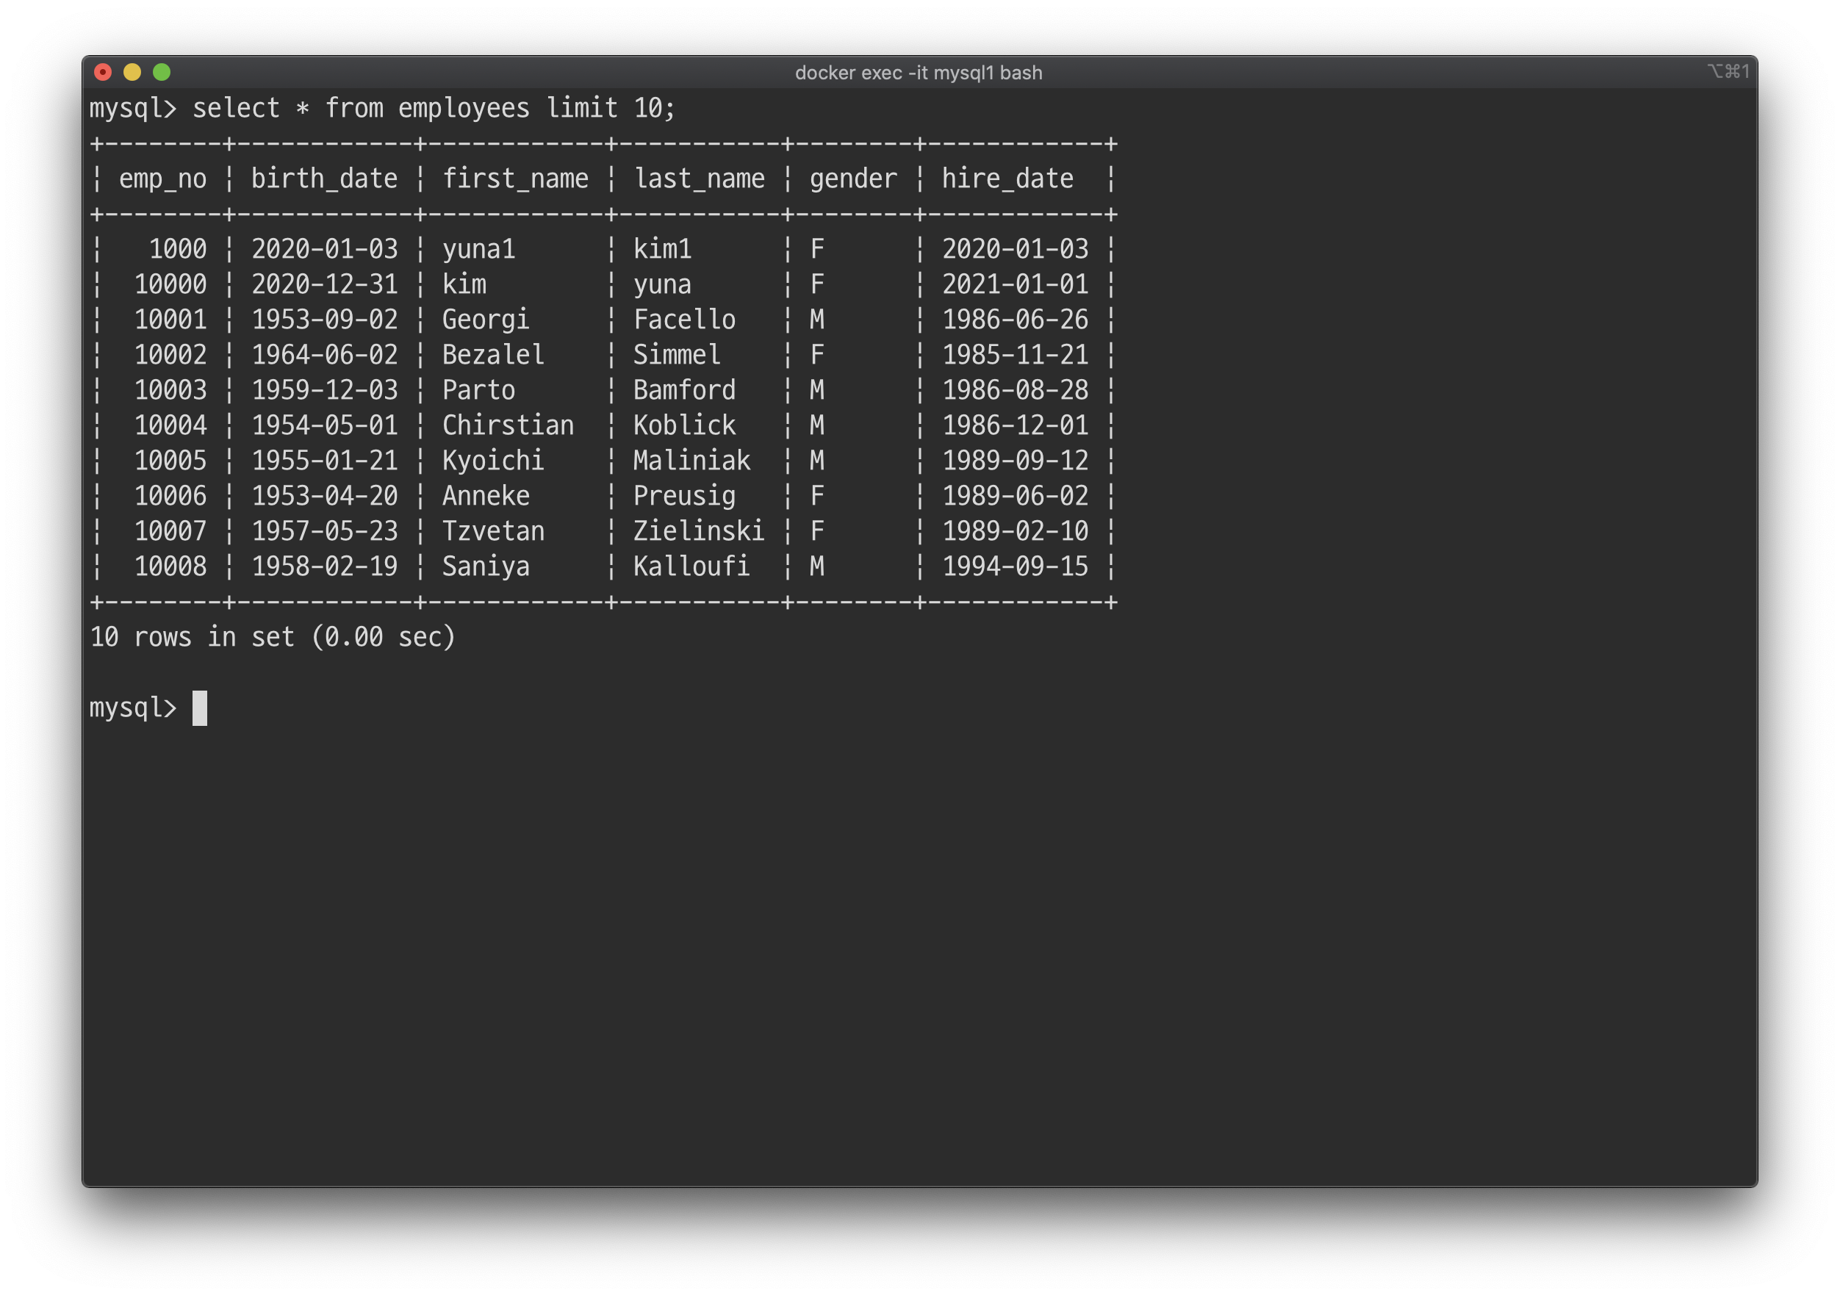Click the red close window button
The image size is (1840, 1296).
tap(103, 72)
